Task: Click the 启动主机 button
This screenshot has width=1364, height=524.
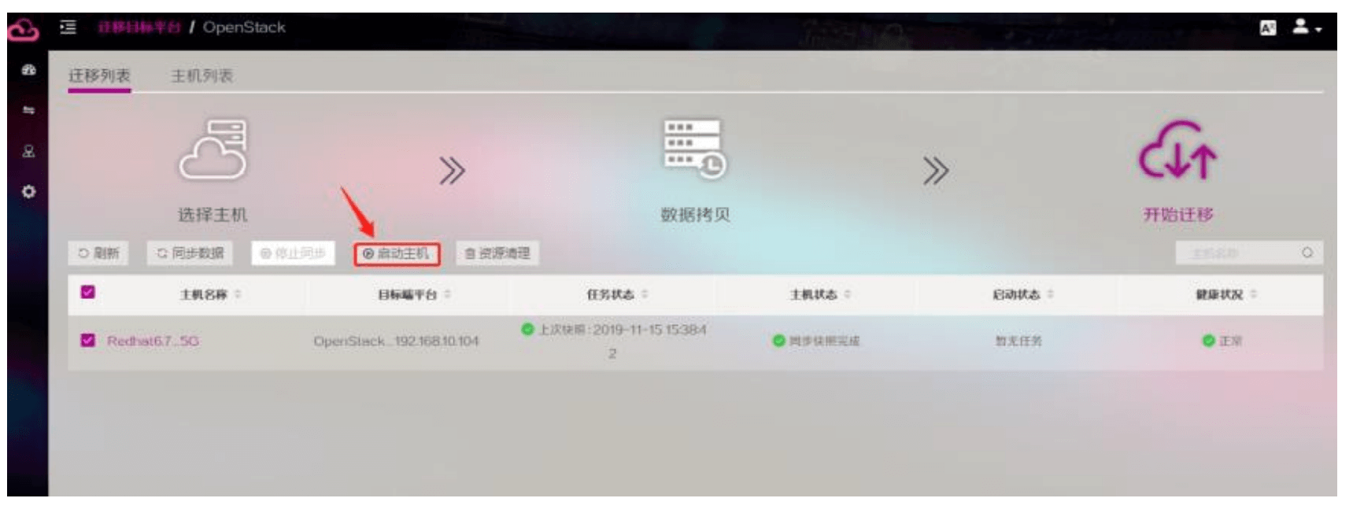Action: coord(397,253)
